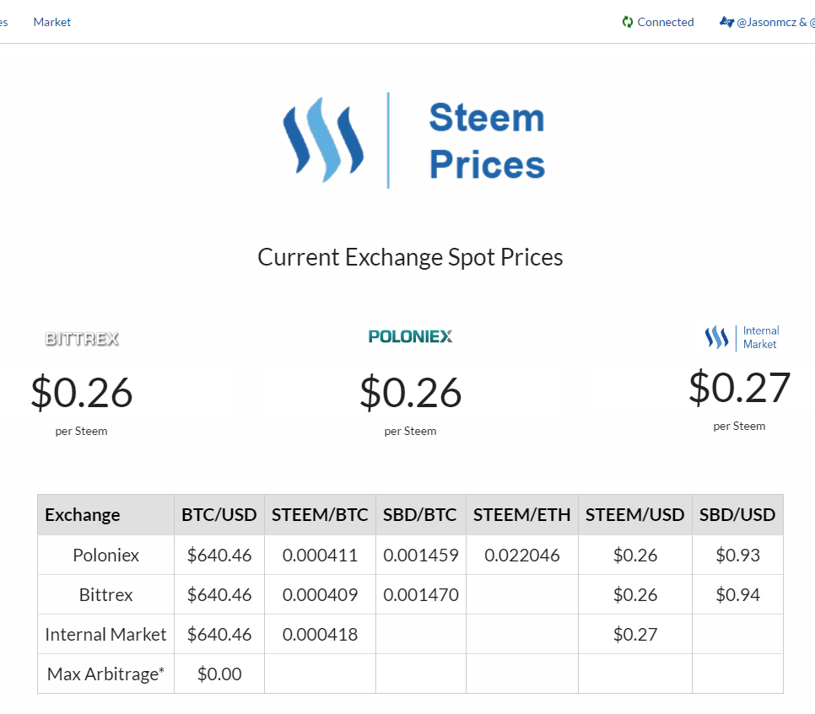The width and height of the screenshot is (815, 714).
Task: Select Max Arbitrage value $0.00
Action: pos(219,674)
